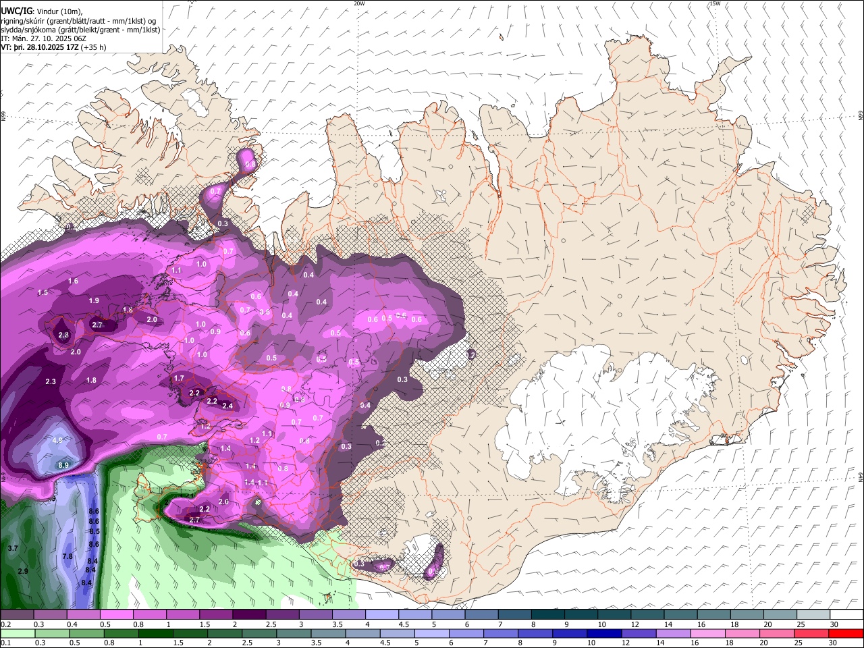Select the dark teal 8–9 snow legend swatch
The height and width of the screenshot is (648, 864).
click(x=549, y=615)
